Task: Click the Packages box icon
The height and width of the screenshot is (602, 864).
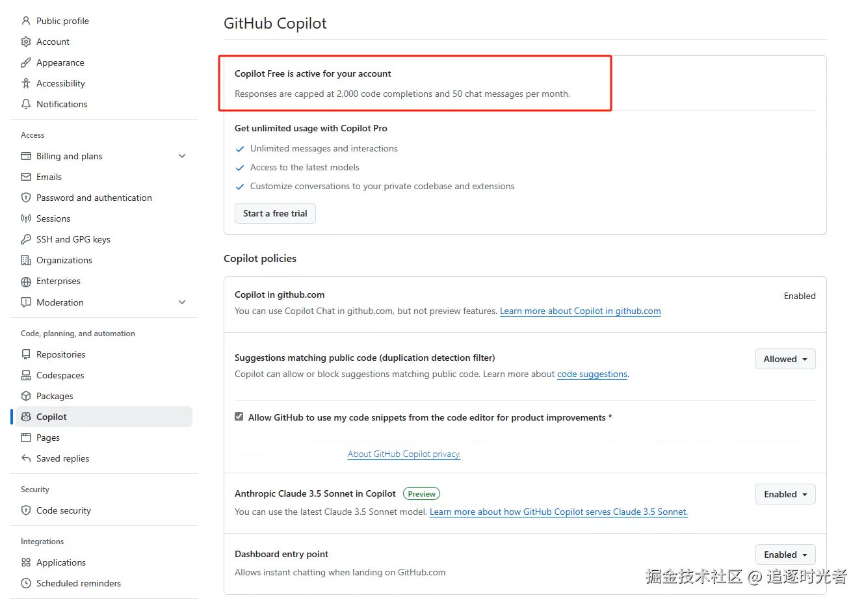Action: 26,396
